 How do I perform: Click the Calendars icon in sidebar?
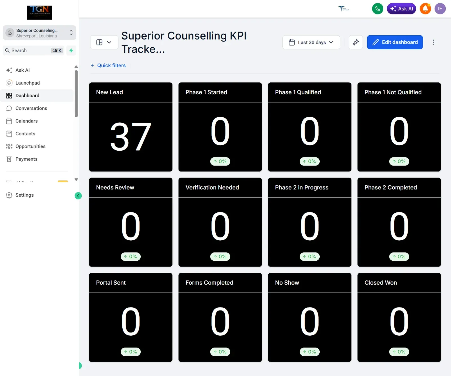pyautogui.click(x=9, y=121)
